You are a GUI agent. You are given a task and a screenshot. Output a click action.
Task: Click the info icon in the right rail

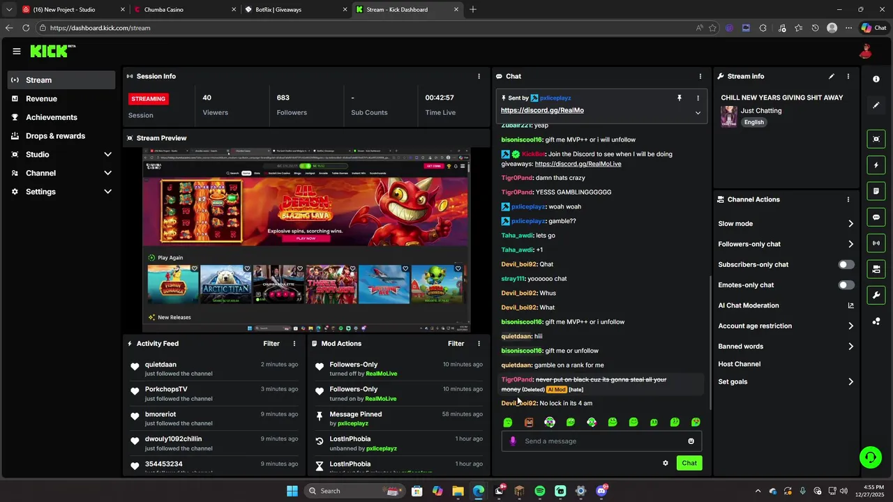tap(876, 79)
